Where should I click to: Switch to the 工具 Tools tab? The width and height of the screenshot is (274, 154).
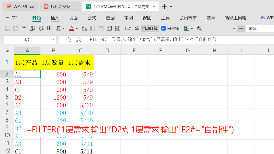(x=165, y=18)
